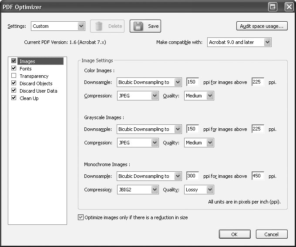Enable the Transparency checkbox
This screenshot has width=296, height=247.
point(14,76)
